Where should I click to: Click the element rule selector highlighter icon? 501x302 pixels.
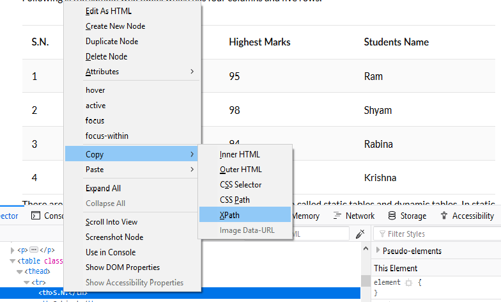coord(409,283)
